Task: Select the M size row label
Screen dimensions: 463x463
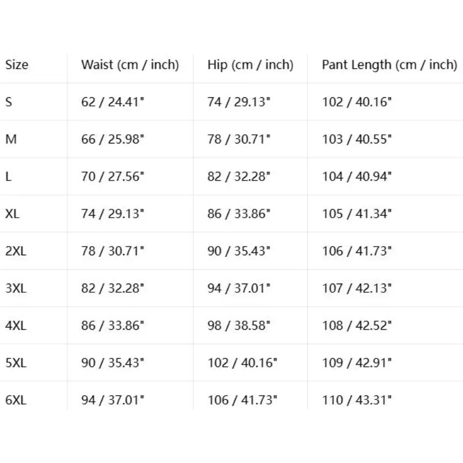Action: point(11,139)
